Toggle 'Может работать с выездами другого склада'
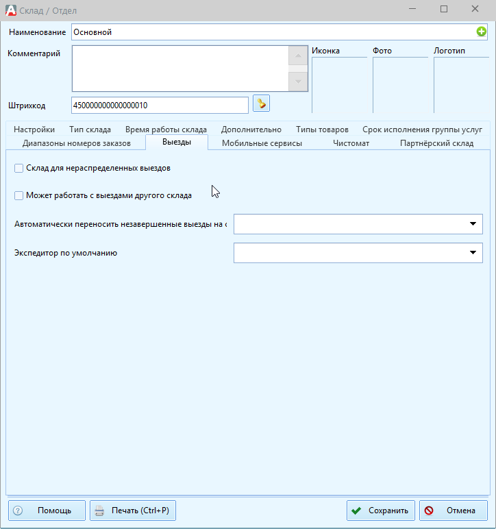Image resolution: width=496 pixels, height=529 pixels. point(19,195)
